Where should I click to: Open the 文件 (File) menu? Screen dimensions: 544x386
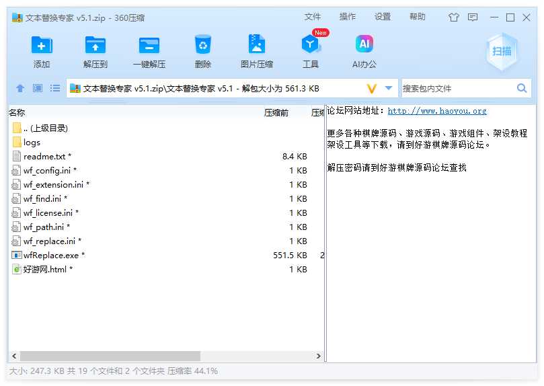click(x=313, y=17)
